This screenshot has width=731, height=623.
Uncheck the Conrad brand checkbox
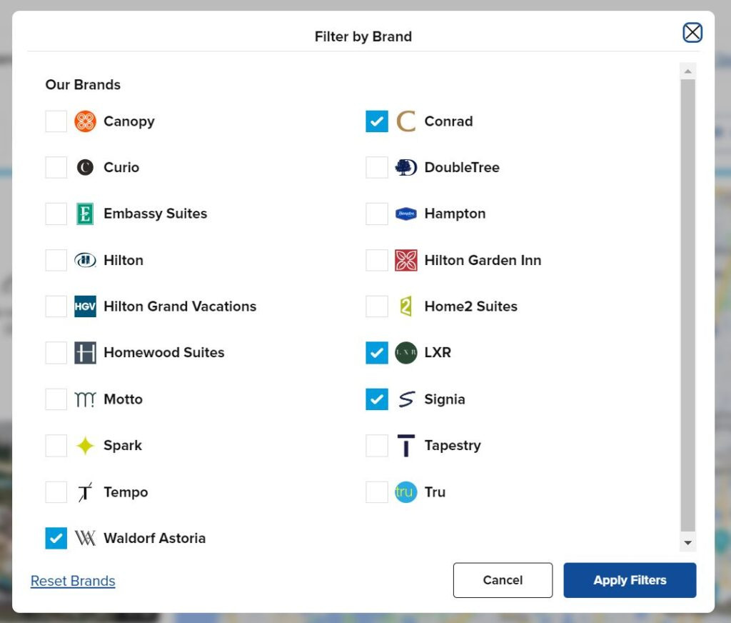click(377, 121)
